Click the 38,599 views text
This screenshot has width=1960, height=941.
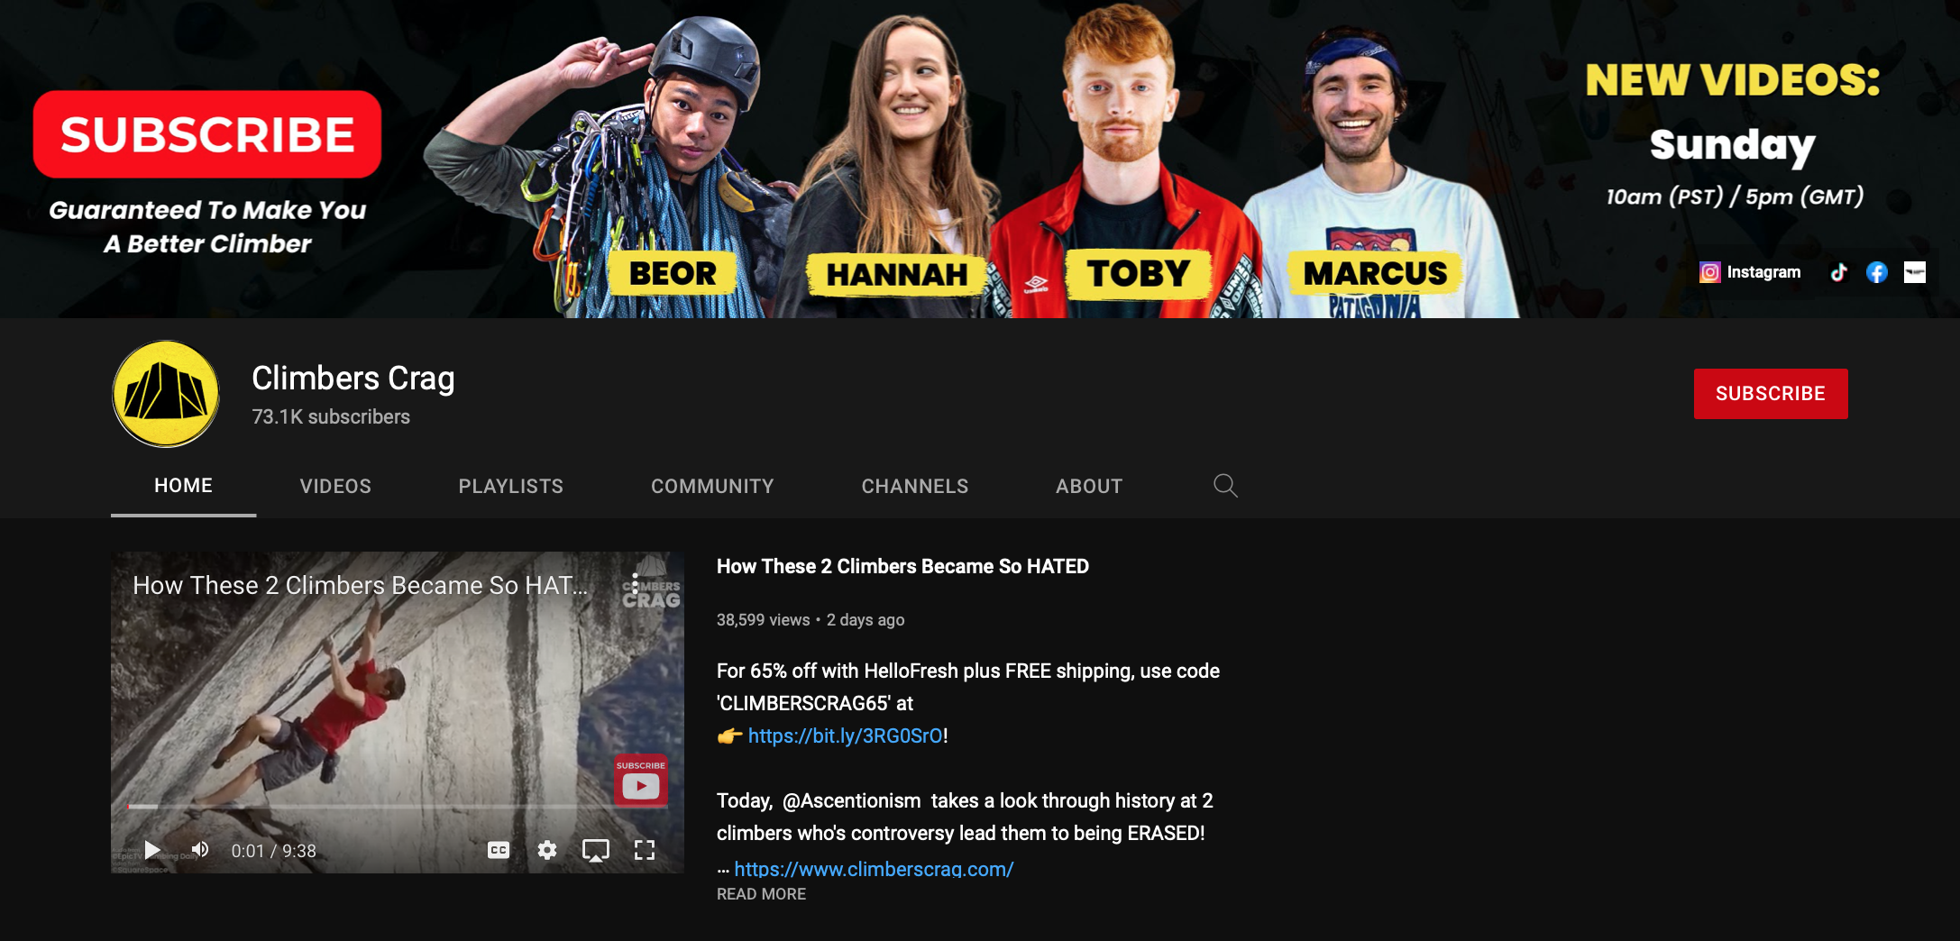pos(763,620)
